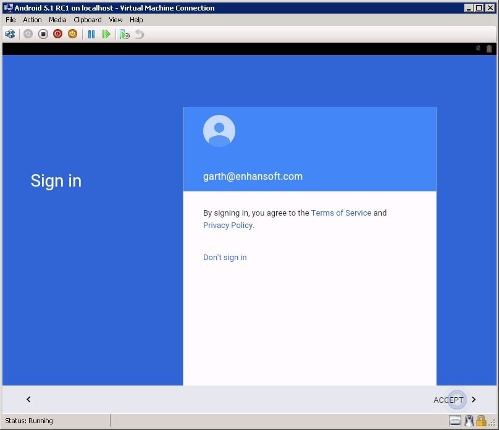The image size is (499, 430).
Task: Choose Don't sign in
Action: [225, 258]
